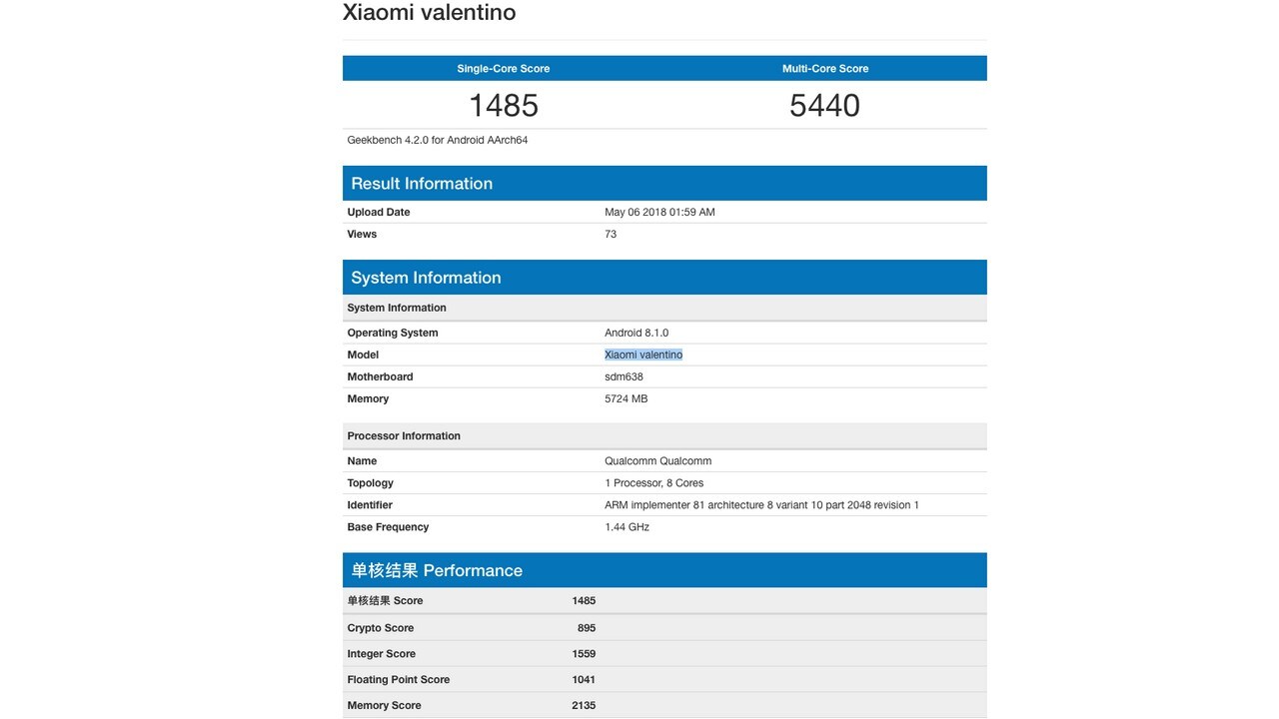Click the "Qualcomm Qualcomm" processor name
Screen dimensions: 1279x719
[658, 461]
